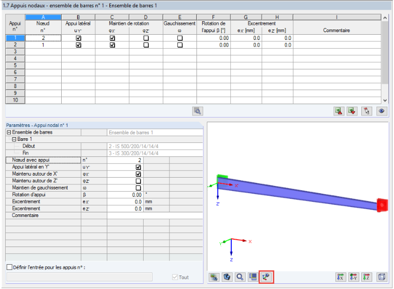Enable rotational restraint φZ' in row 1
This screenshot has width=394, height=289.
pyautogui.click(x=146, y=38)
